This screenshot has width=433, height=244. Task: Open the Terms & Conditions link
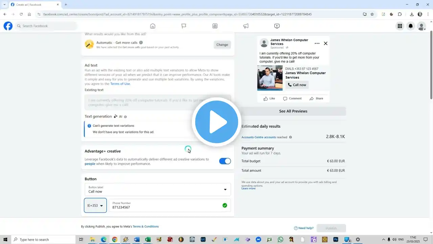click(146, 227)
